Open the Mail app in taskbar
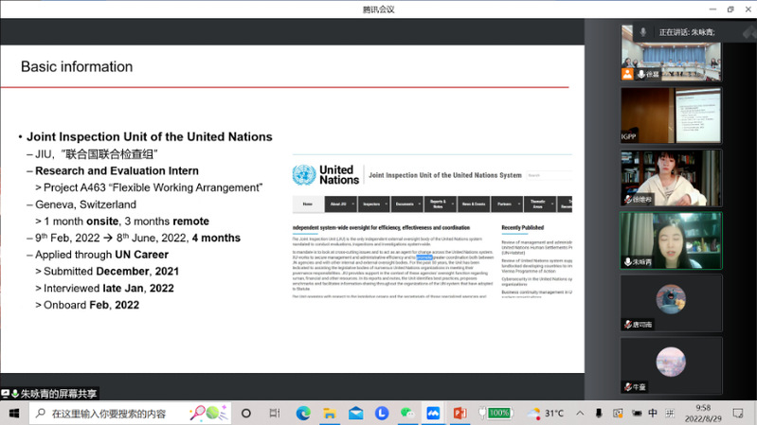Screen dimensions: 757x425 pos(356,414)
